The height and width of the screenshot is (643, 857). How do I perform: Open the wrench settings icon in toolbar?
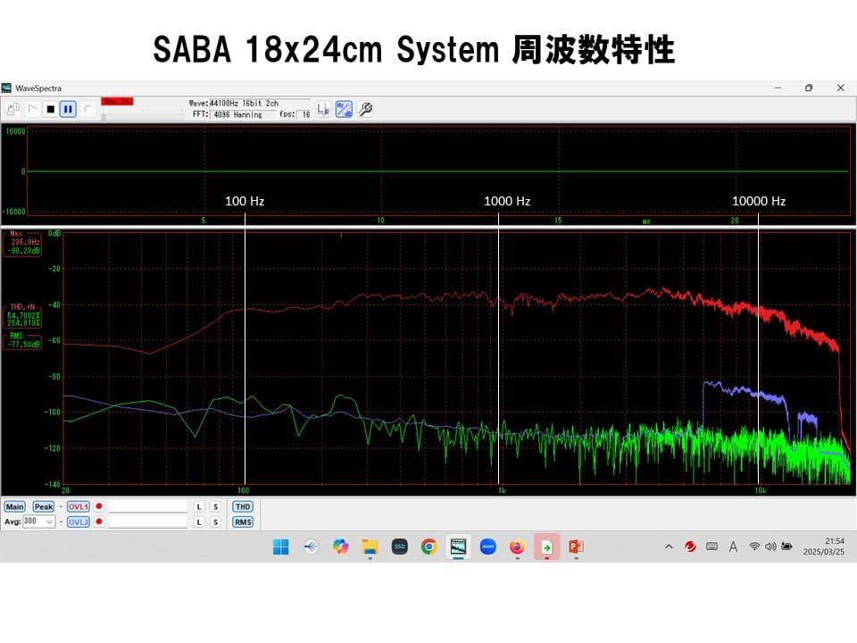(x=365, y=109)
